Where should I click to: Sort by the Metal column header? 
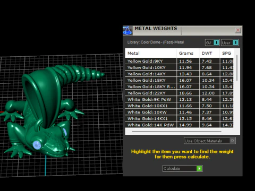[151, 53]
